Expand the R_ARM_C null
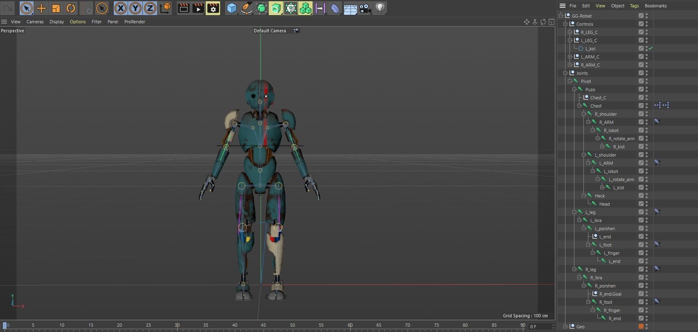The height and width of the screenshot is (332, 698). (x=570, y=65)
